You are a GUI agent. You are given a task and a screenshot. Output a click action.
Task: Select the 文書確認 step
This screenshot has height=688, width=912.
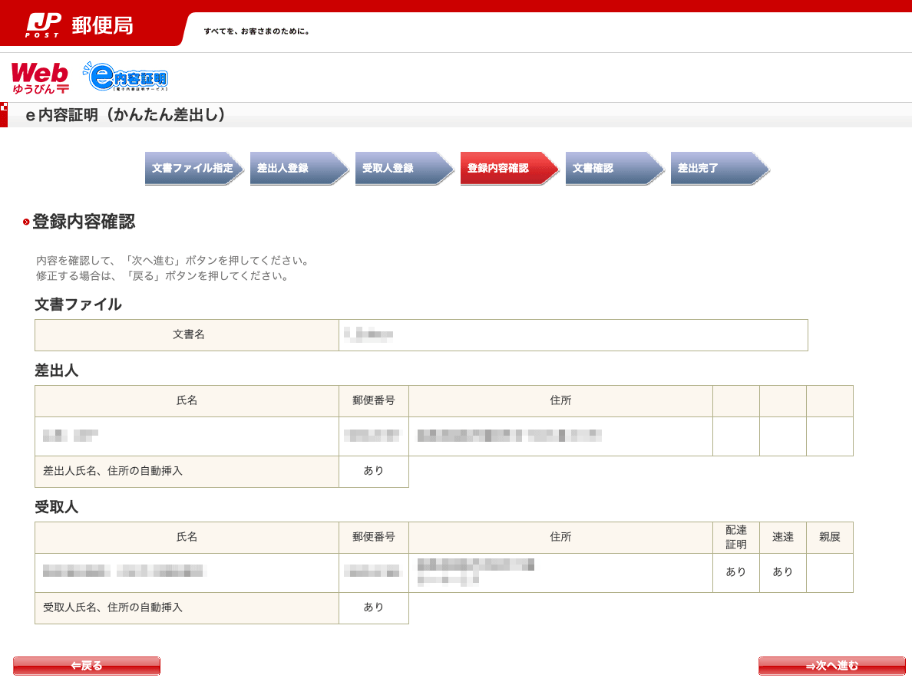(616, 169)
